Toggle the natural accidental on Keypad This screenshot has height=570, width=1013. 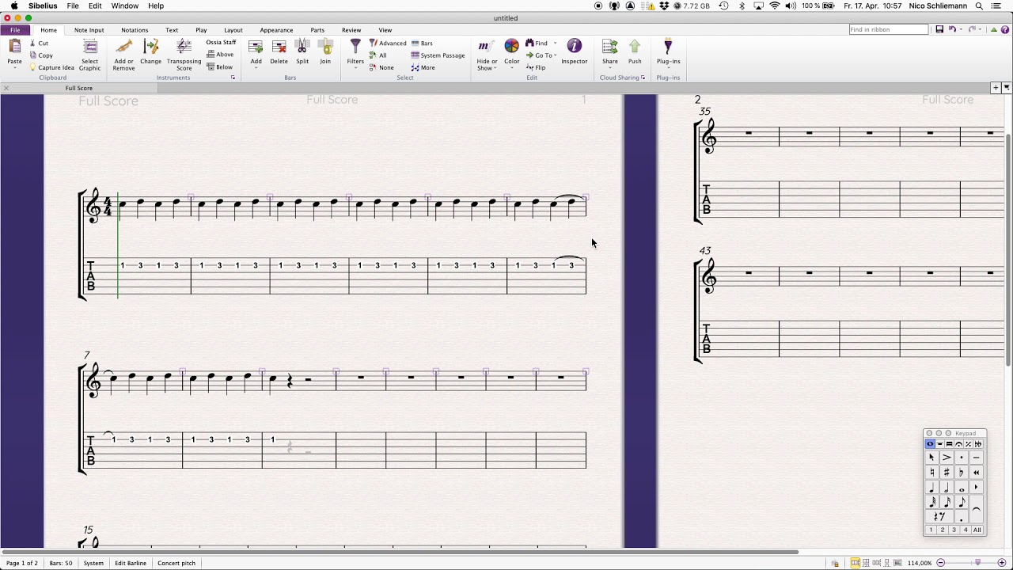[x=931, y=473]
